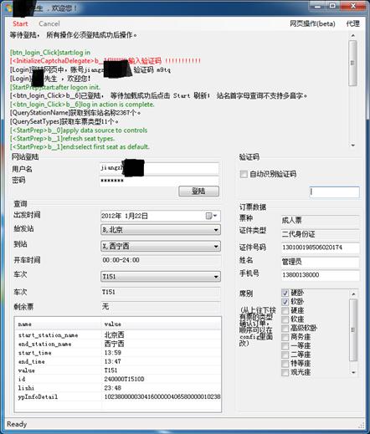
Task: Click the log scrollbar down arrow
Action: [353, 146]
